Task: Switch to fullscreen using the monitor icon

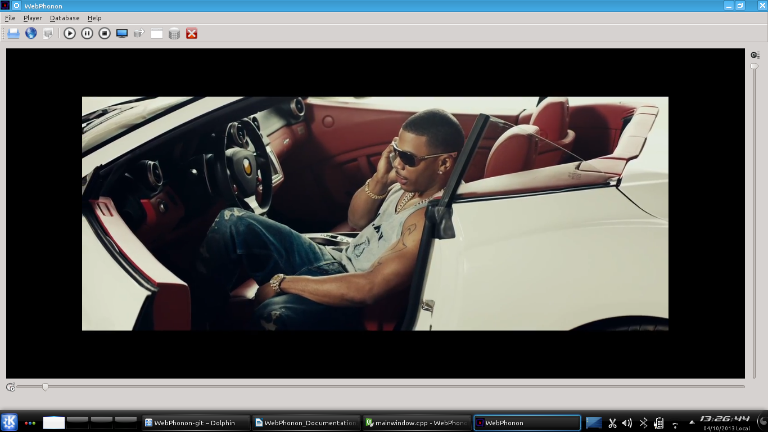Action: pos(122,34)
